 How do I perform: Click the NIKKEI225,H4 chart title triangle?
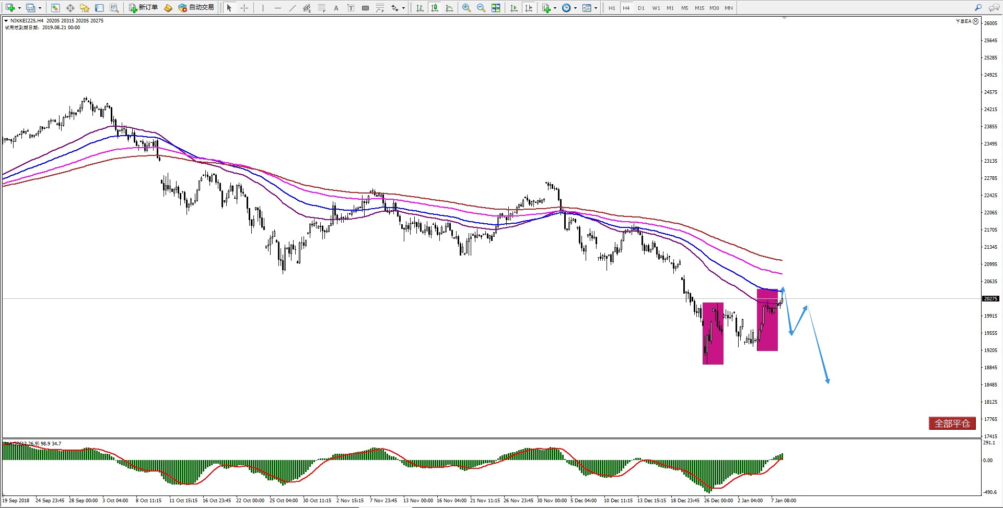point(6,21)
